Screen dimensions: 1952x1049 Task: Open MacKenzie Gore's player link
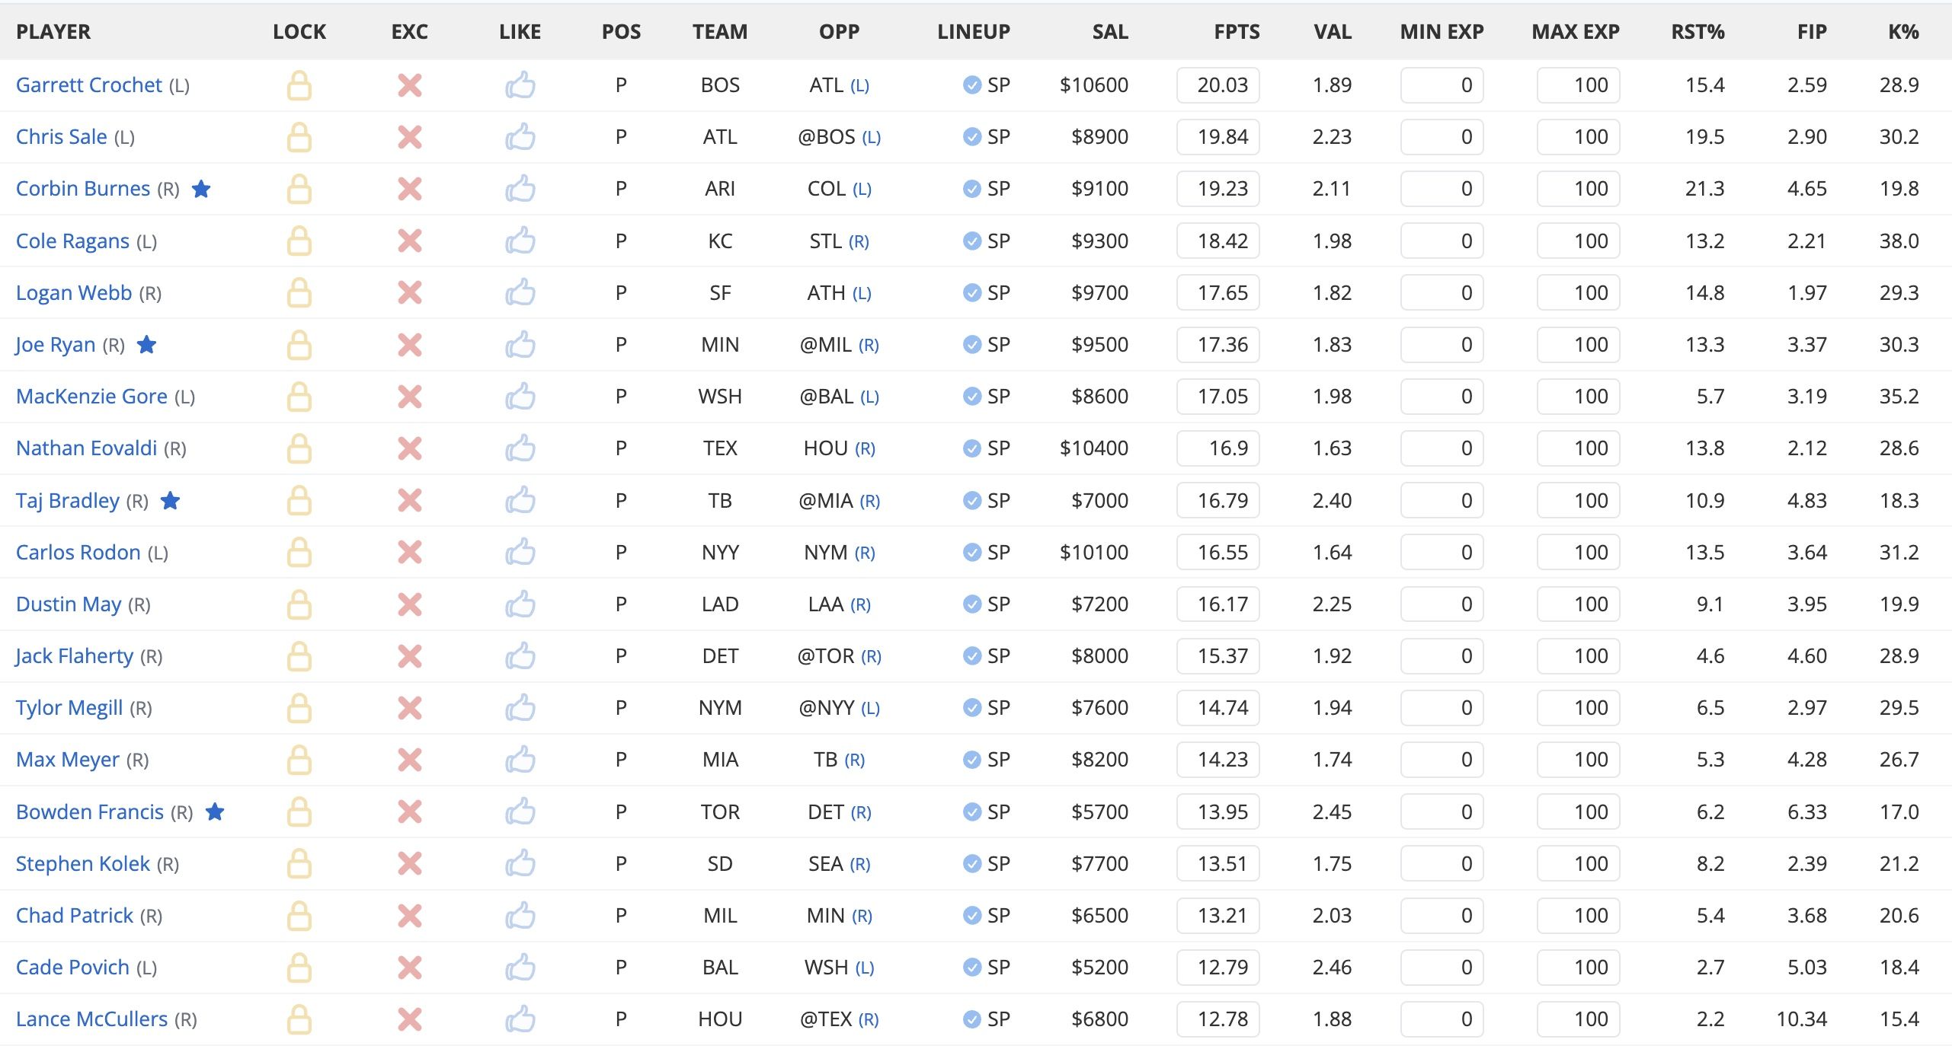click(x=92, y=397)
